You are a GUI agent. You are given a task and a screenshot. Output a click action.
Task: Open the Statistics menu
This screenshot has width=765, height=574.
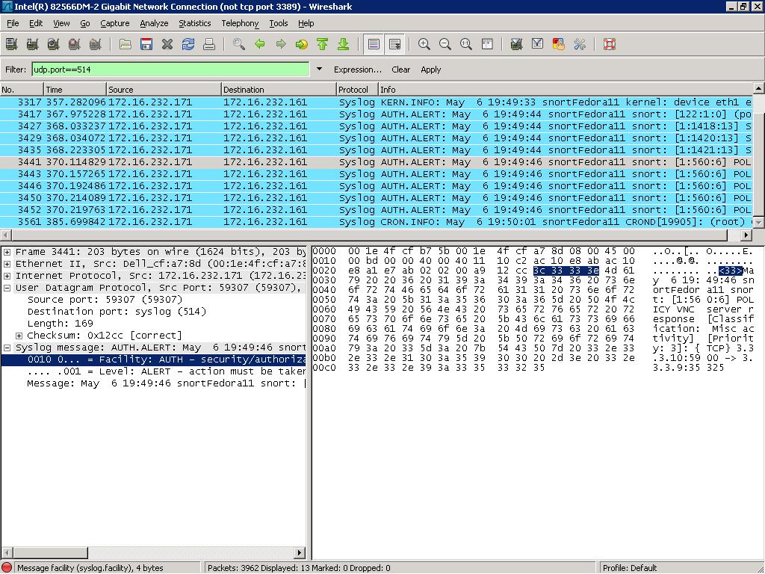(194, 23)
